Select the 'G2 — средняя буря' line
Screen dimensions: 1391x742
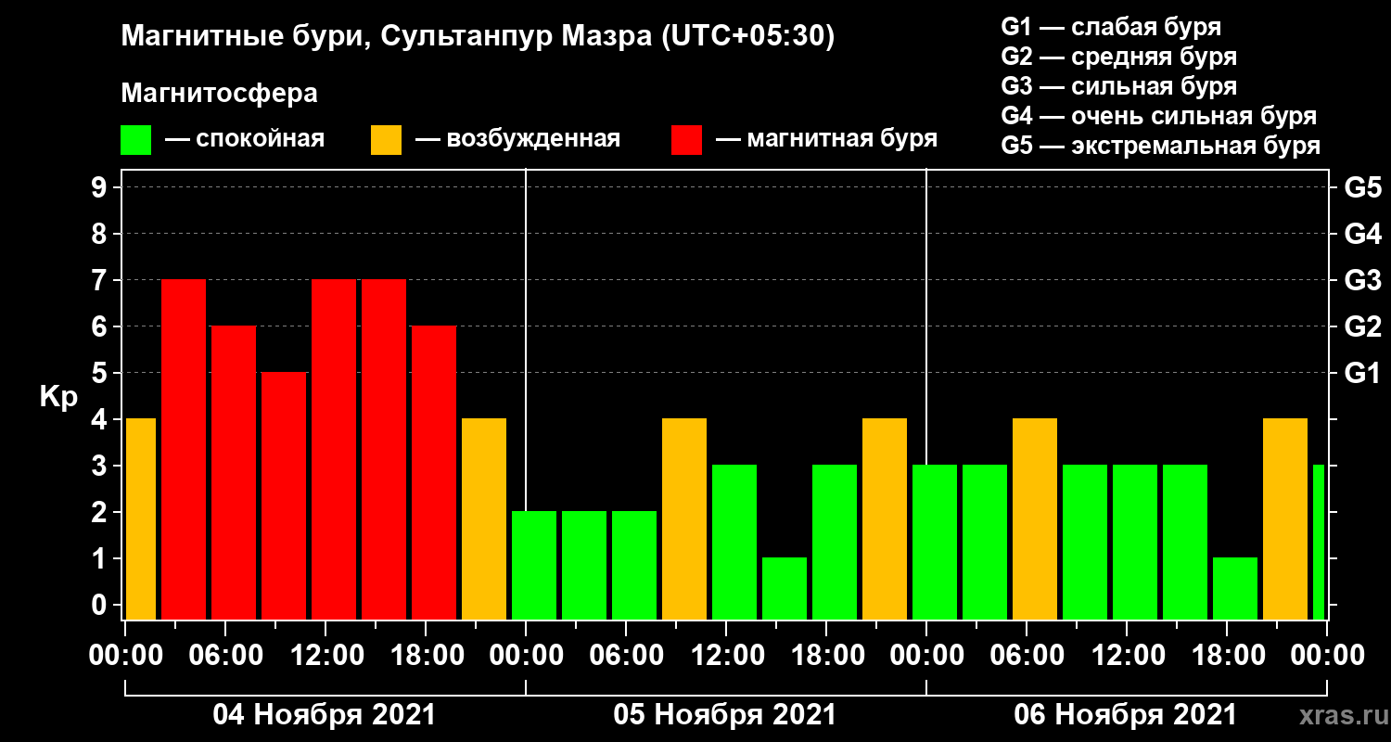(1118, 57)
